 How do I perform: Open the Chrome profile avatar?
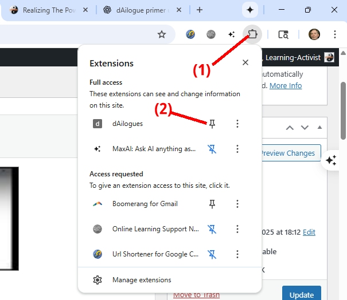point(314,34)
